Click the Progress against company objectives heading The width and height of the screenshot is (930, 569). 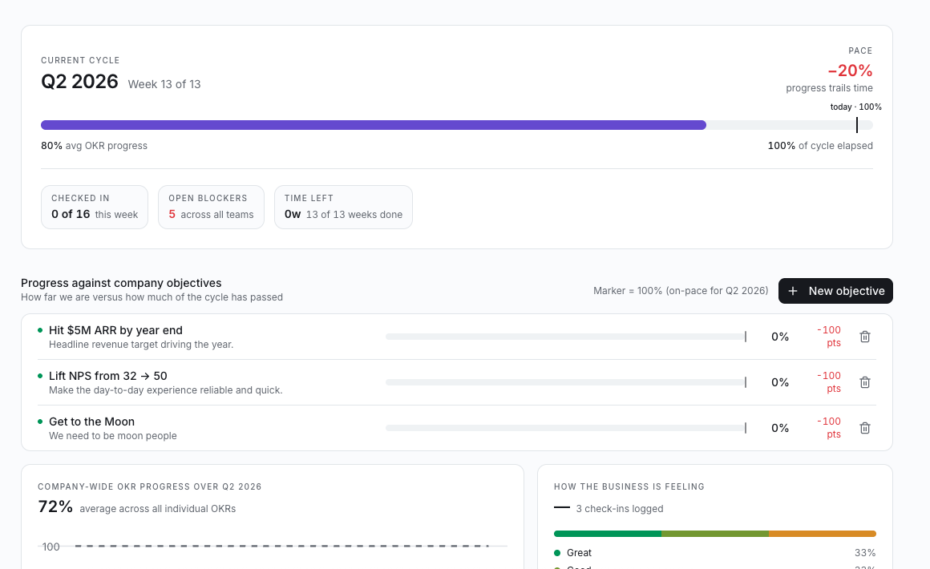(121, 284)
